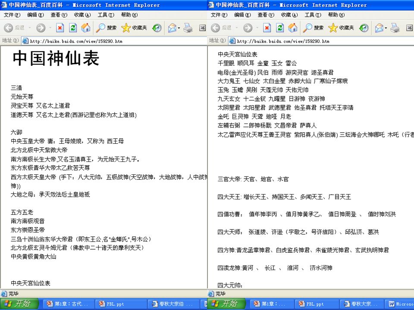414x310 pixels.
Task: Click IE page icon in right address bar
Action: coord(232,41)
